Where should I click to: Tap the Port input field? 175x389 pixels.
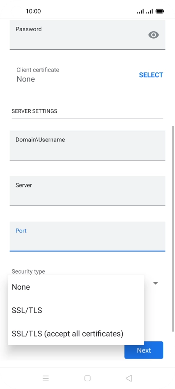click(x=87, y=236)
